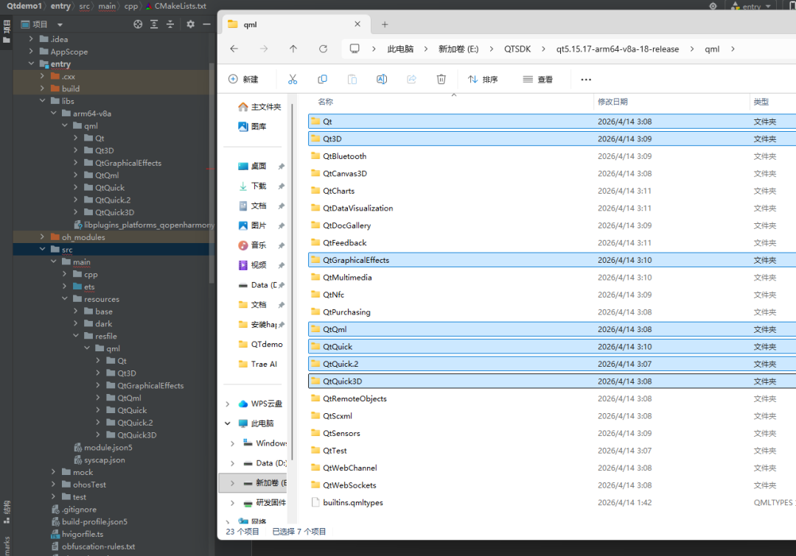
Task: Open Videos folder in quick access
Action: tap(252, 265)
